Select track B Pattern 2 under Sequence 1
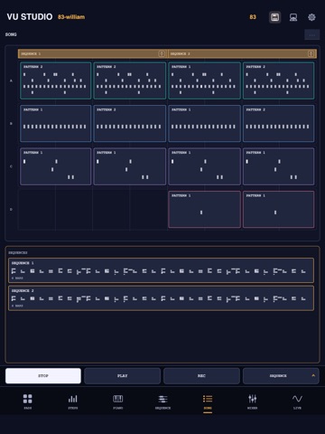This screenshot has height=434, width=325. pyautogui.click(x=130, y=124)
